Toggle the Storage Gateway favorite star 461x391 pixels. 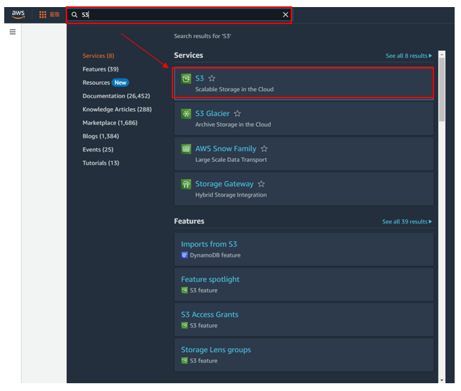click(261, 184)
